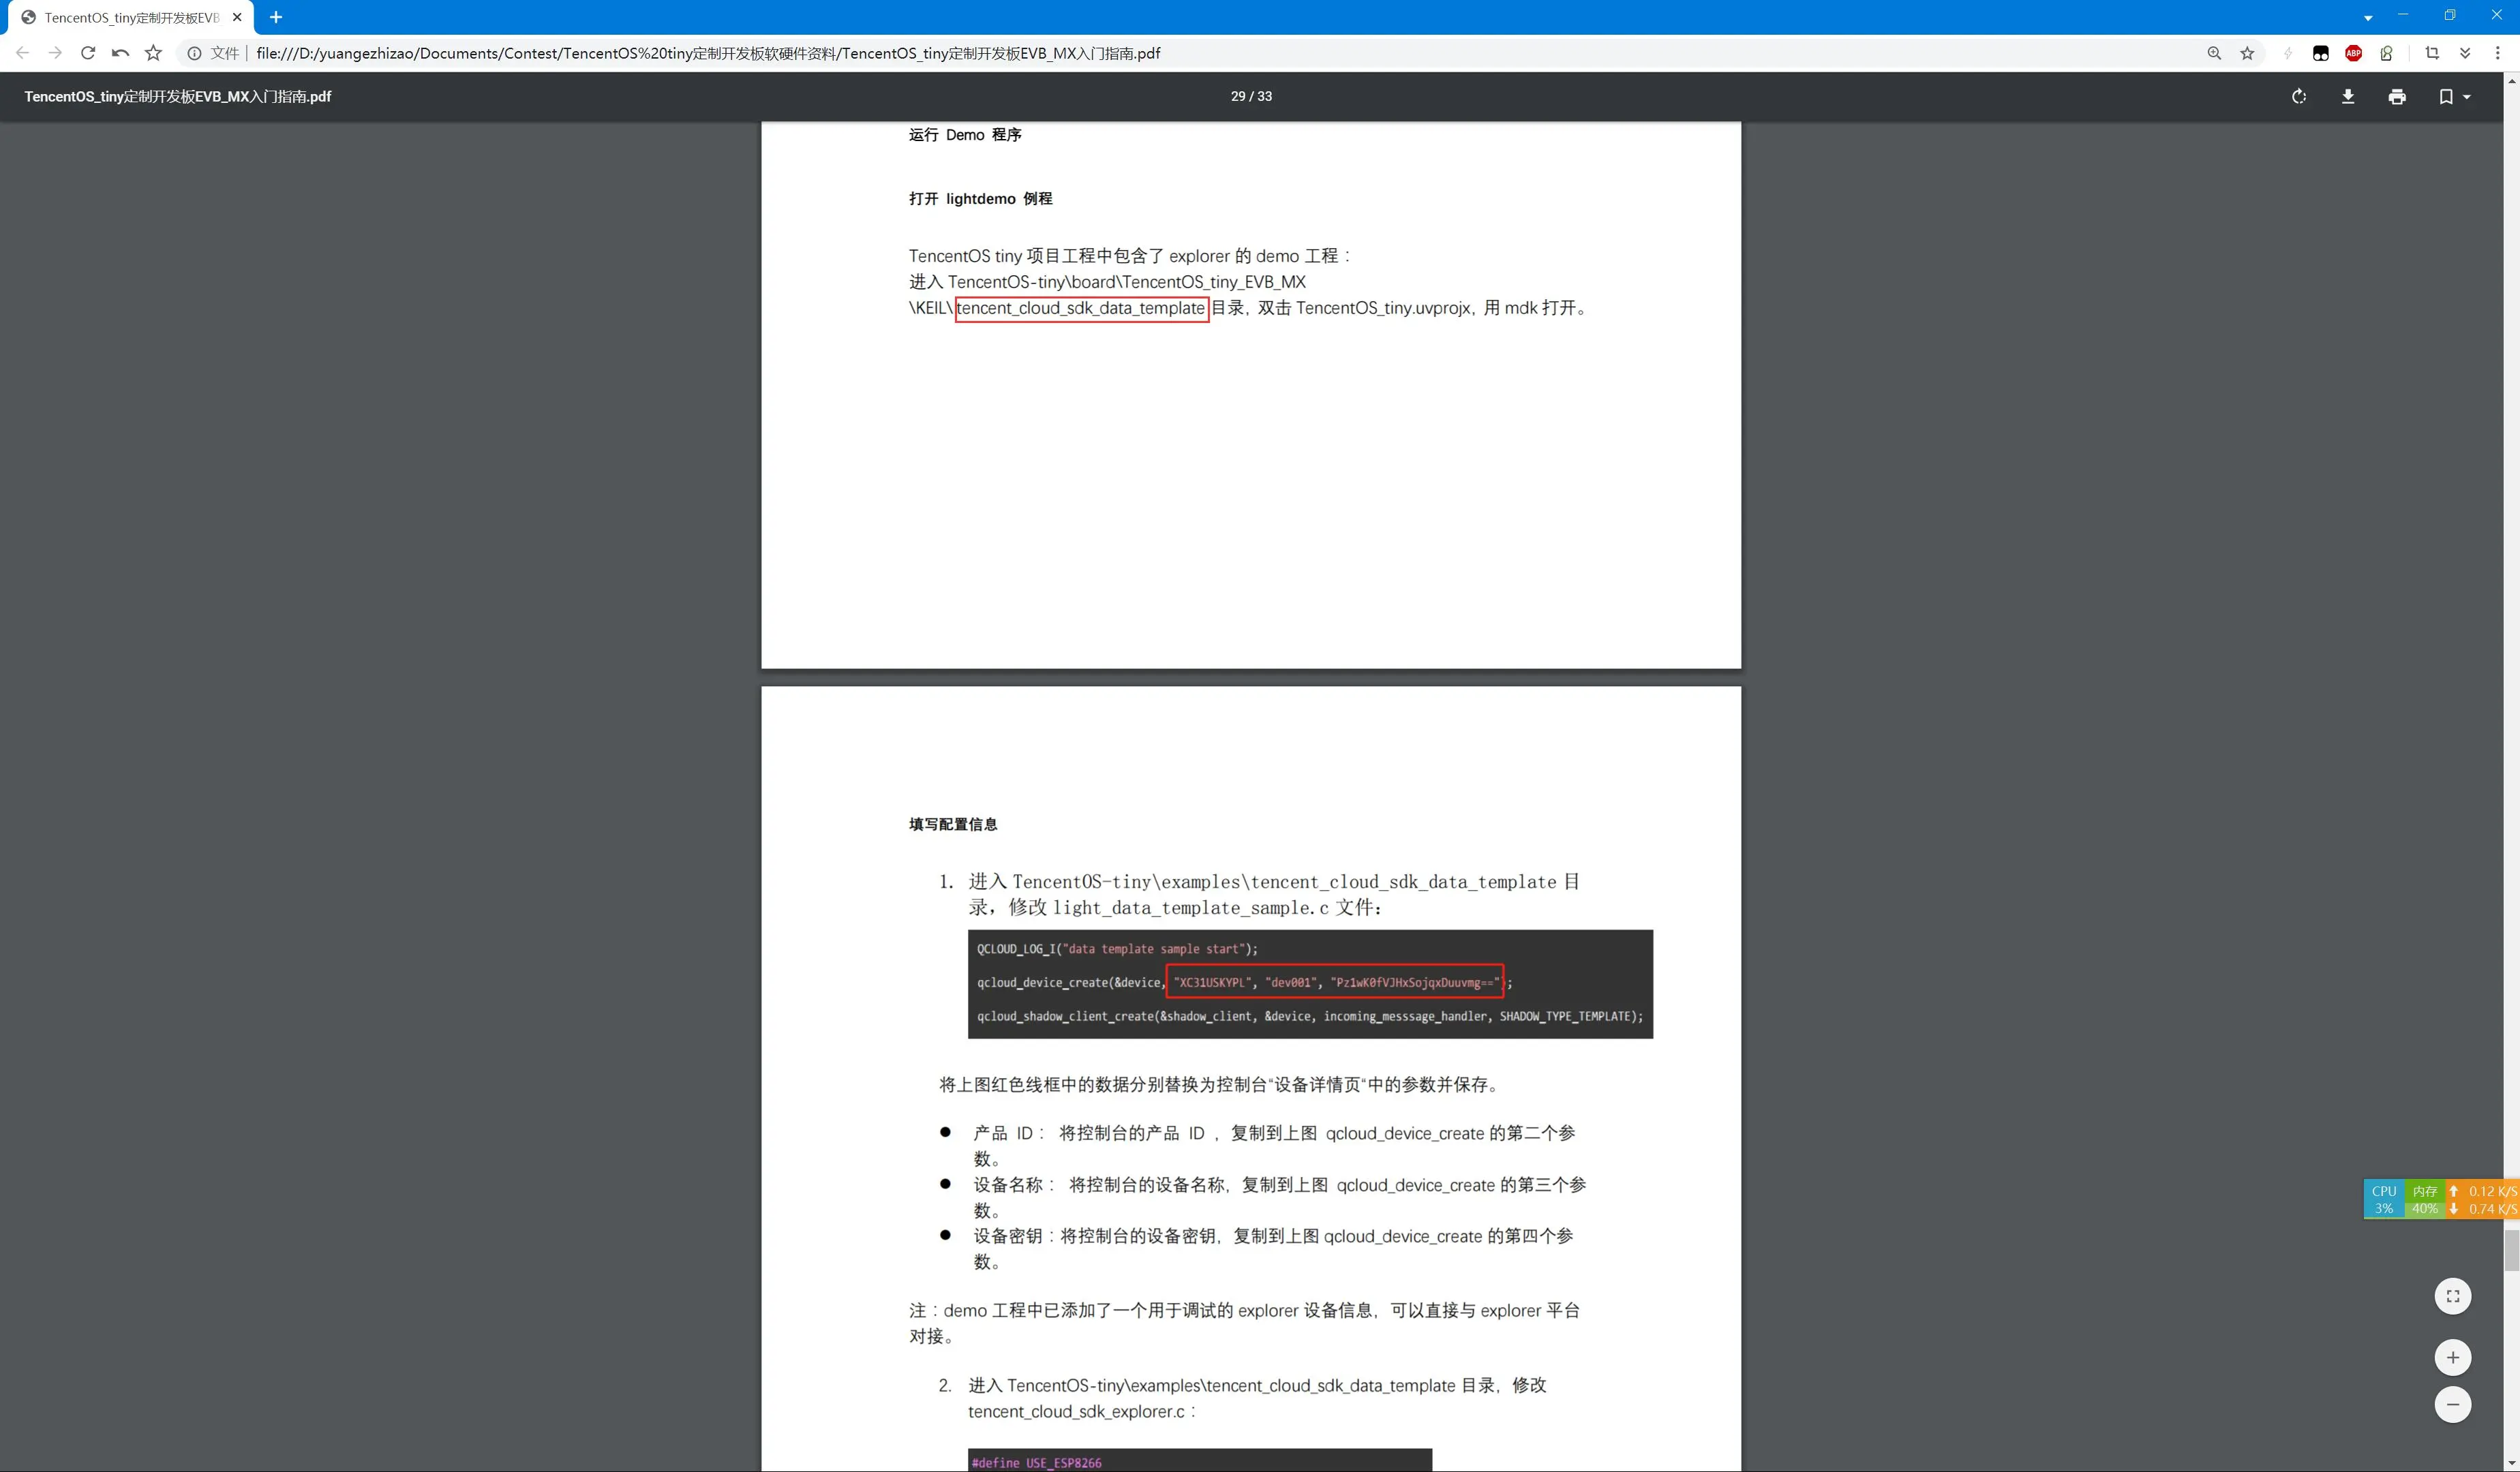Open the Tampermonkey extension icon
Screen dimensions: 2520x1472
coord(2321,53)
